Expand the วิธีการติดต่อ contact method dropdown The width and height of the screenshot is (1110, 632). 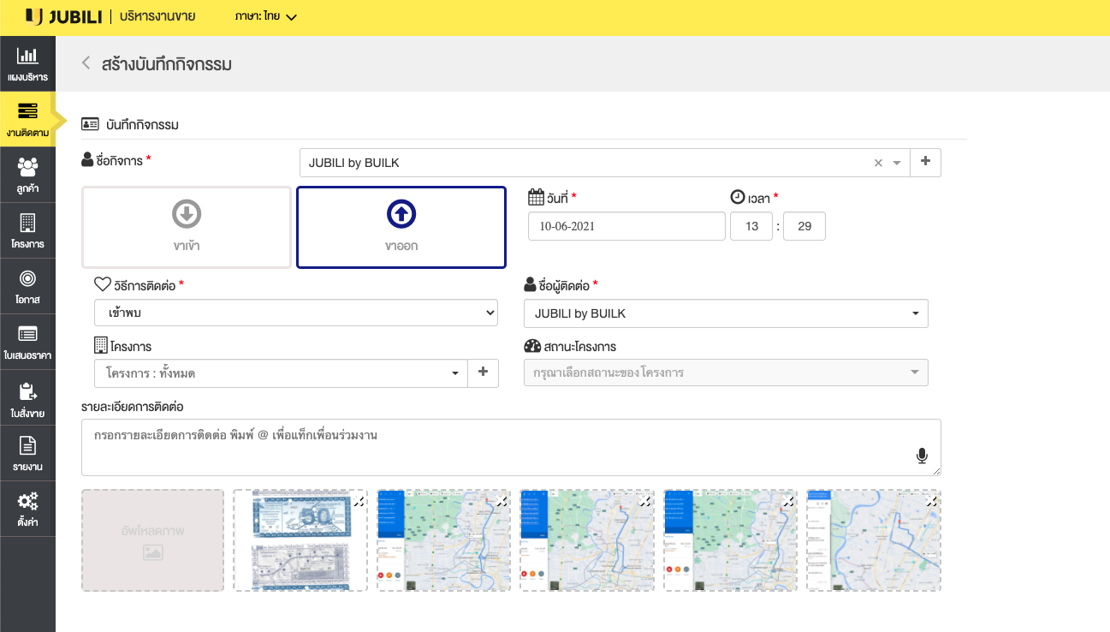tap(295, 313)
